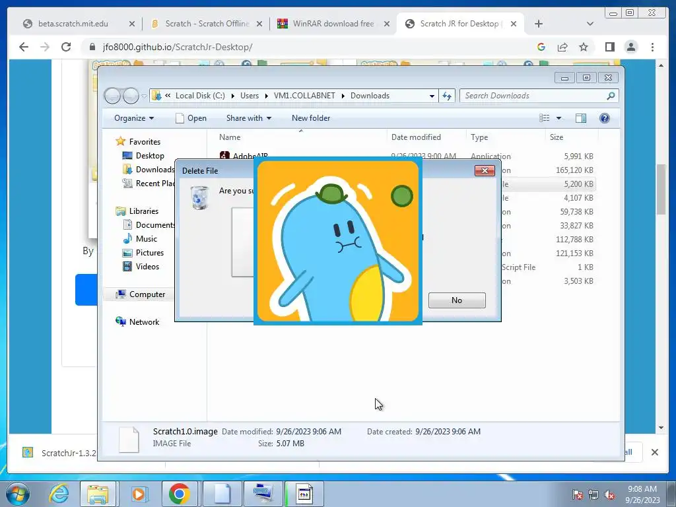Viewport: 676px width, 507px height.
Task: Create a New folder
Action: (x=311, y=118)
